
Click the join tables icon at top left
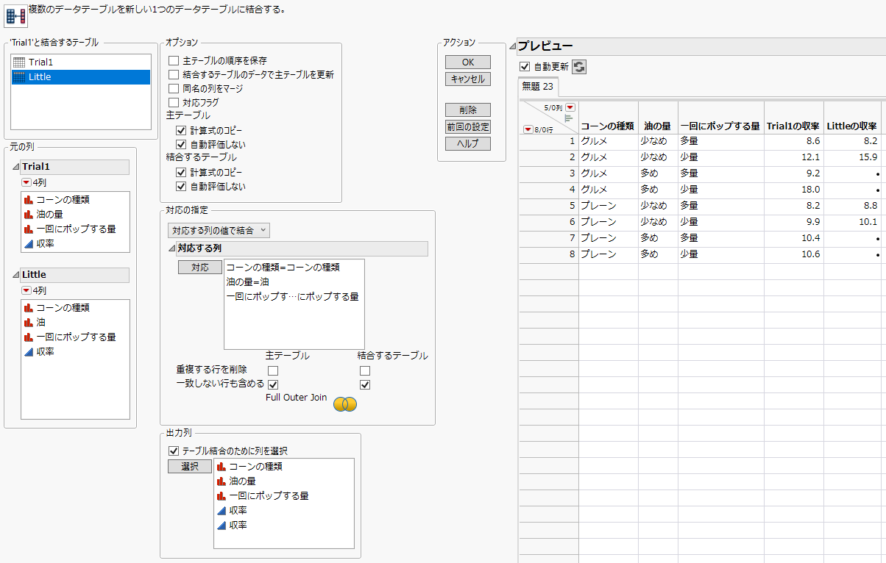(16, 15)
